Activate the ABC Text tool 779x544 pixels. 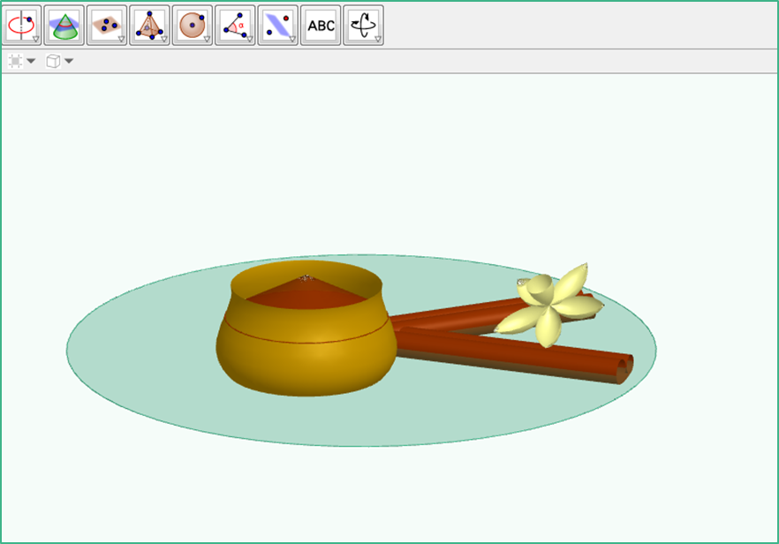(x=321, y=26)
